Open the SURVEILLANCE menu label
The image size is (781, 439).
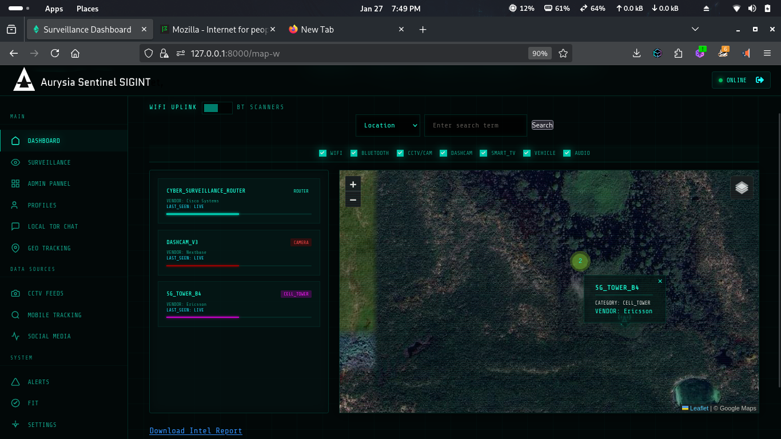click(x=49, y=162)
